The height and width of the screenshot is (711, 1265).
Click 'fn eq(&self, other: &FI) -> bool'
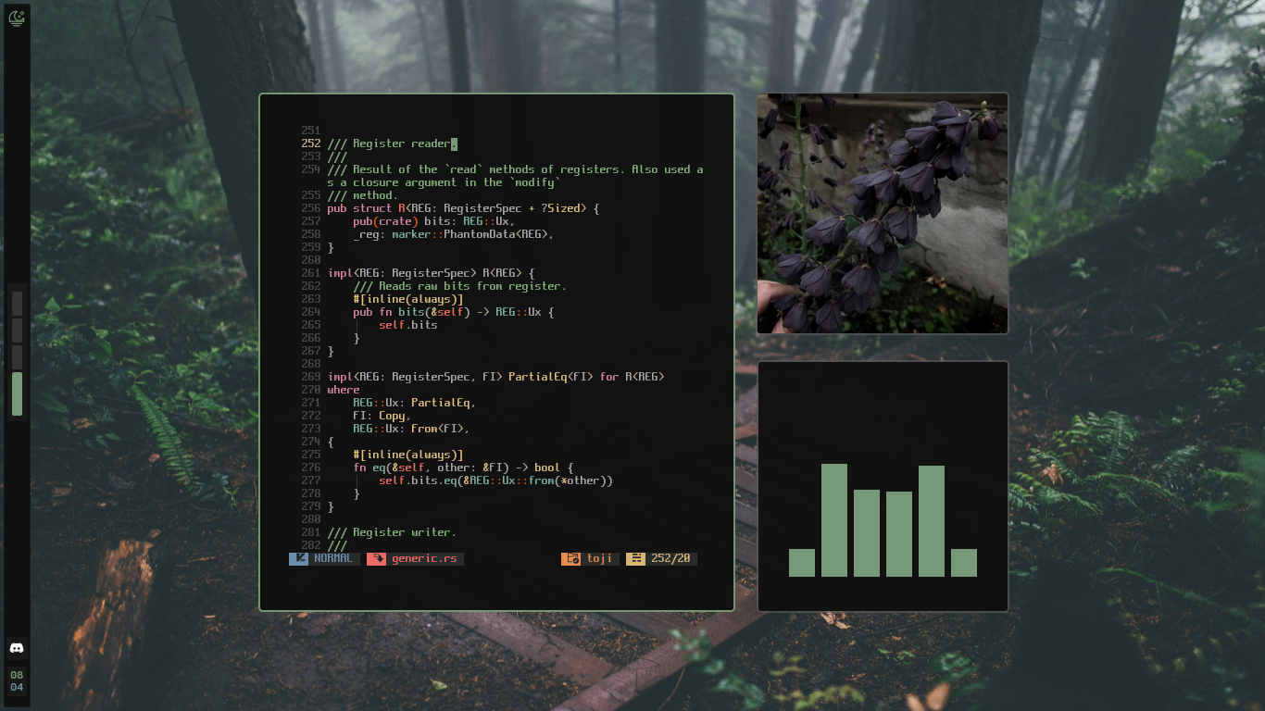pyautogui.click(x=457, y=468)
